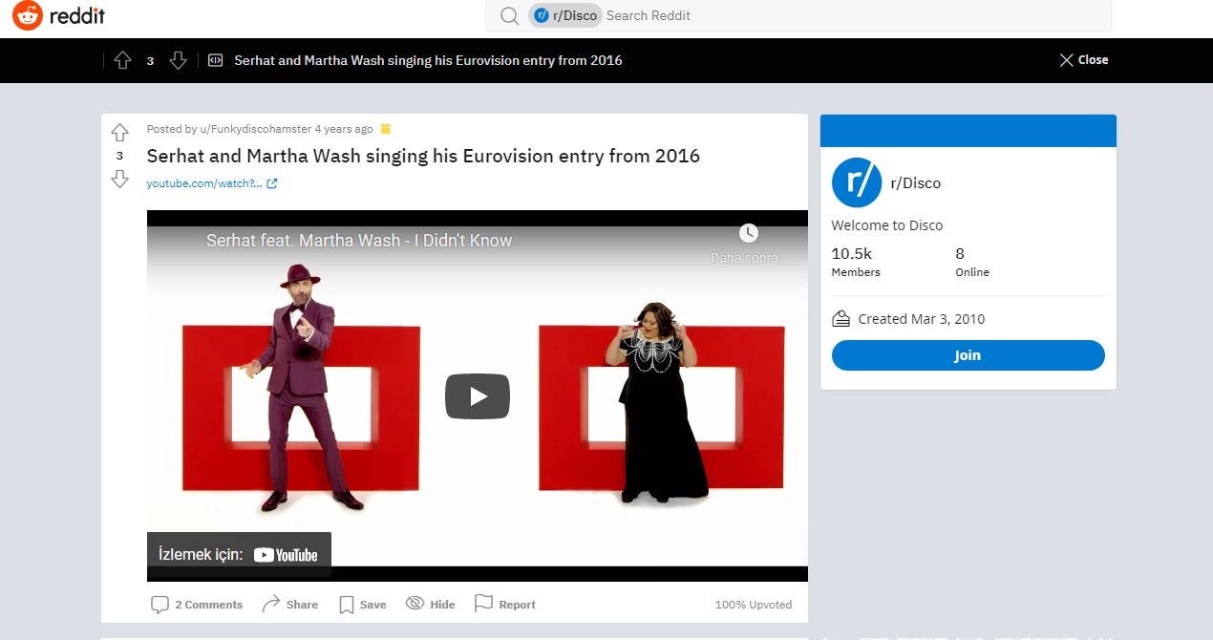This screenshot has width=1213, height=640.
Task: Click the '10.5k Members' count
Action: tap(856, 263)
